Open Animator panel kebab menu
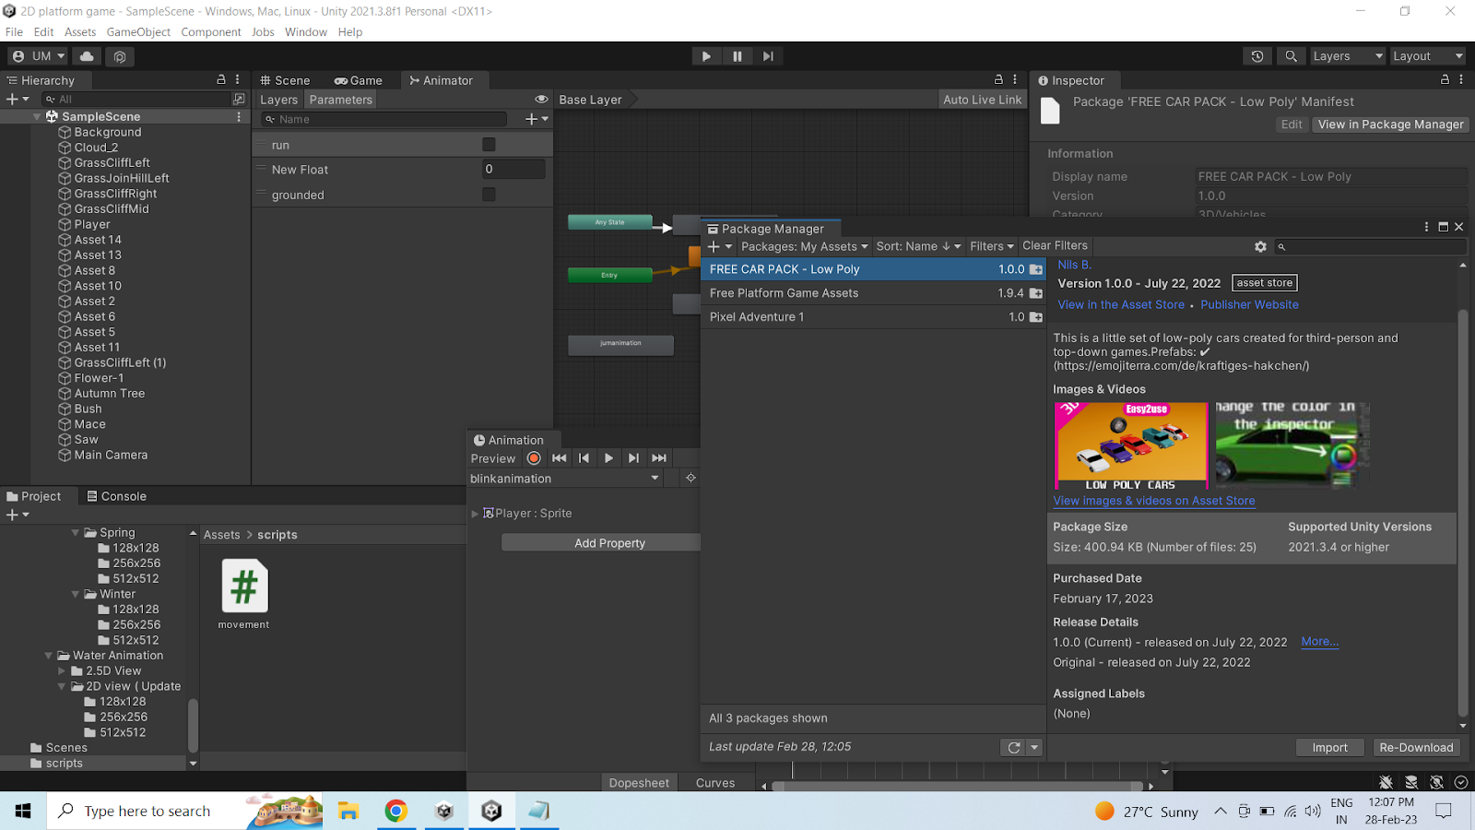Screen dimensions: 1475x830 click(1015, 80)
